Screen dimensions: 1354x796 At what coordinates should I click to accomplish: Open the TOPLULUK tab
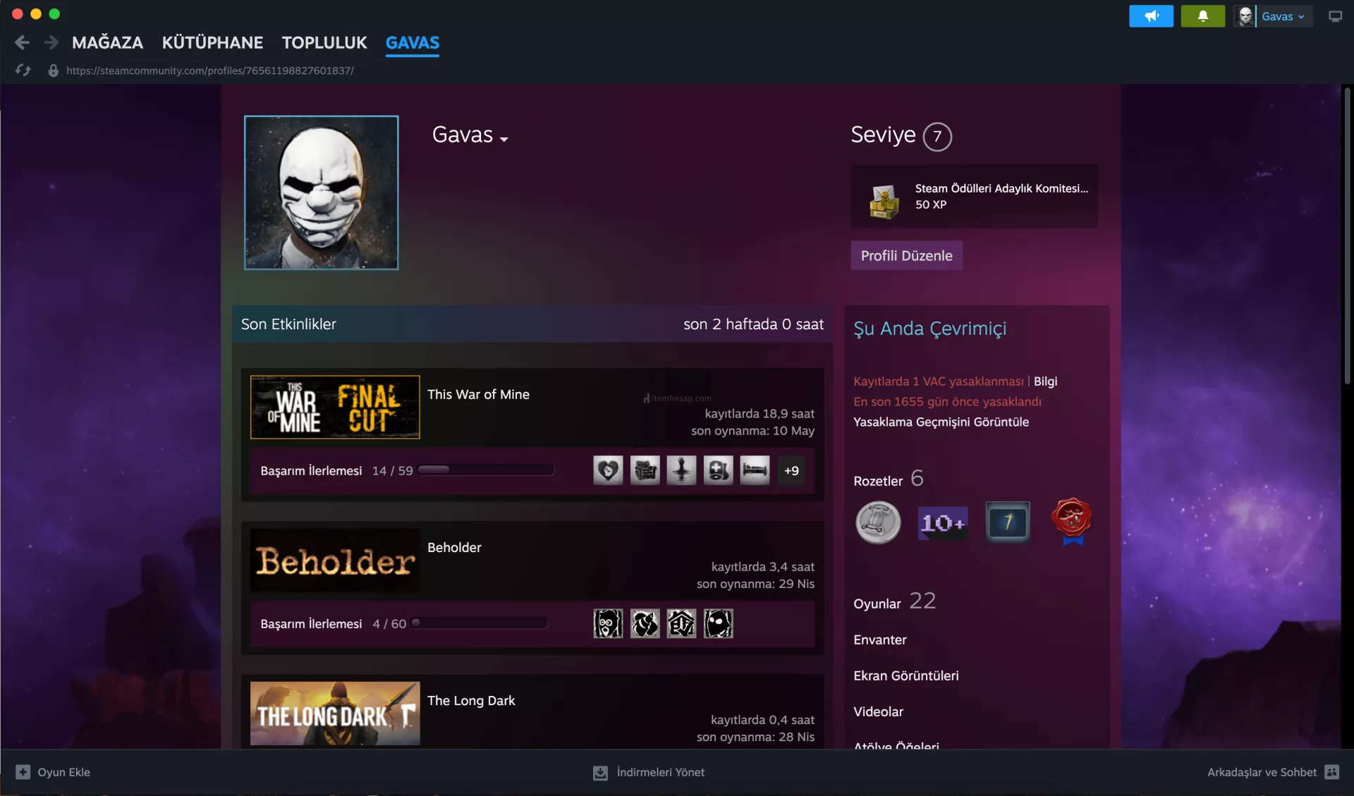pyautogui.click(x=324, y=42)
